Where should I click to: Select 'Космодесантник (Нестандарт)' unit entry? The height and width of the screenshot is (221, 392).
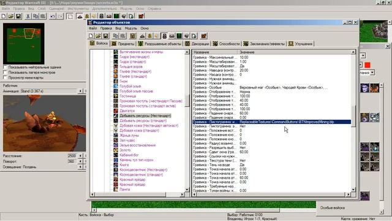coord(143,169)
